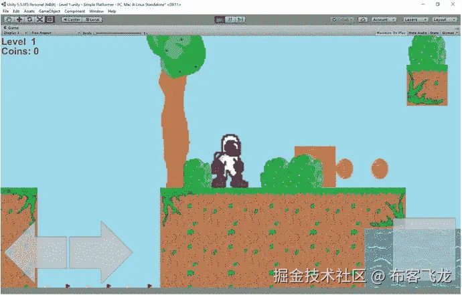Image resolution: width=462 pixels, height=295 pixels.
Task: Tap the left arrow movement button
Action: pyautogui.click(x=36, y=252)
